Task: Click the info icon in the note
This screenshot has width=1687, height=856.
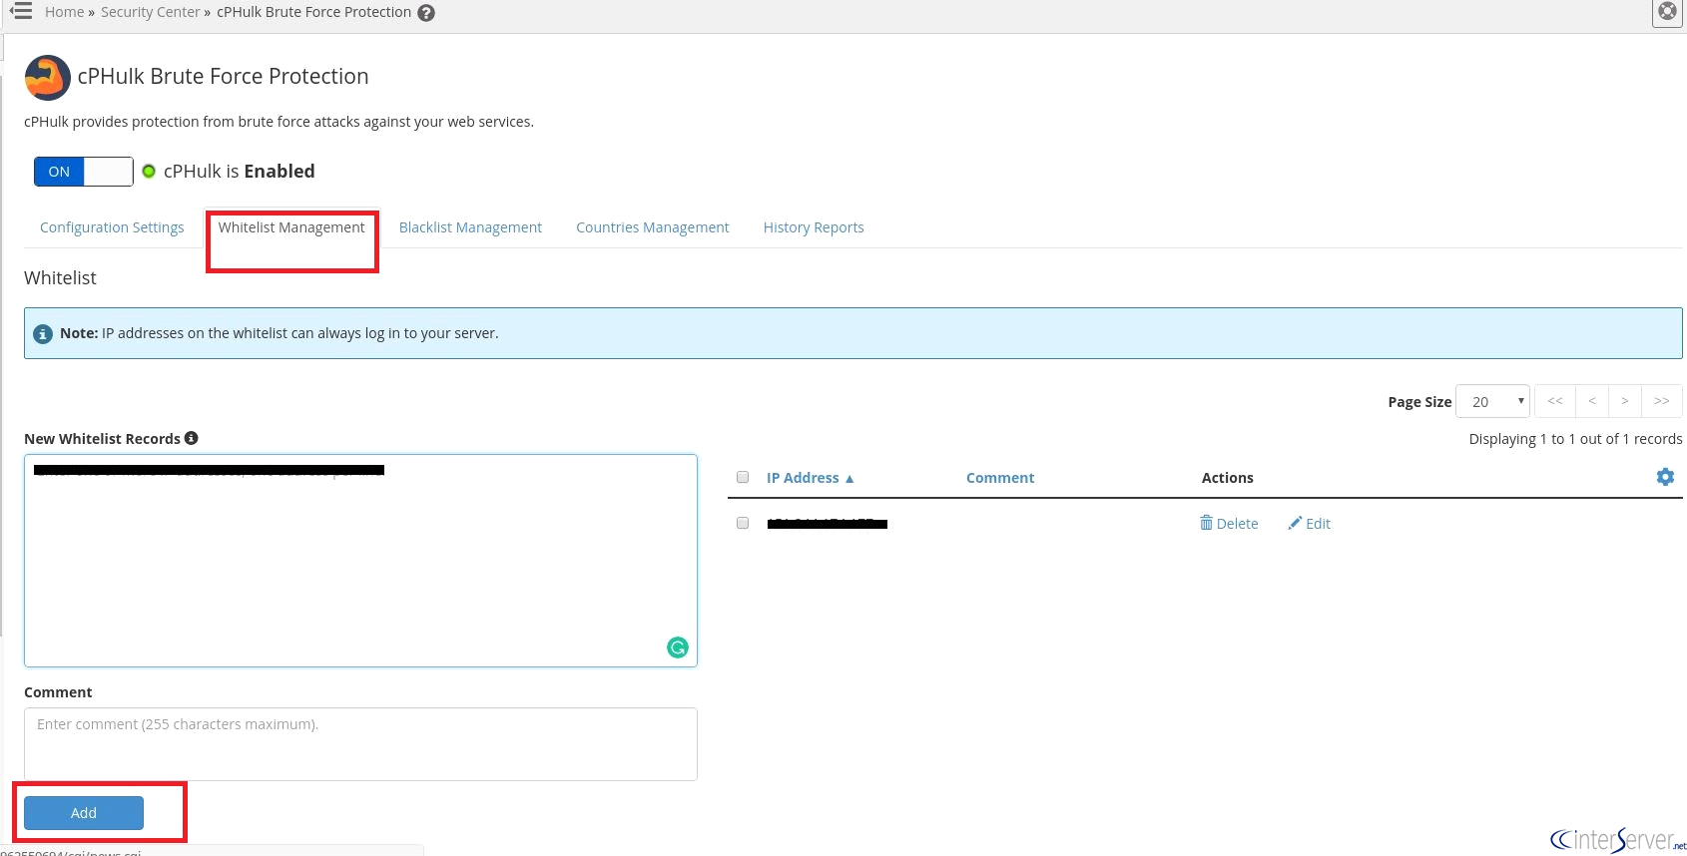Action: click(43, 334)
